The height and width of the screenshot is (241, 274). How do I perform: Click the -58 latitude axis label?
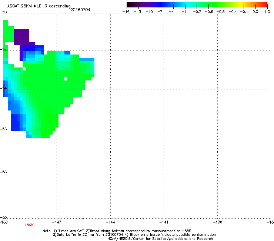click(x=3, y=172)
